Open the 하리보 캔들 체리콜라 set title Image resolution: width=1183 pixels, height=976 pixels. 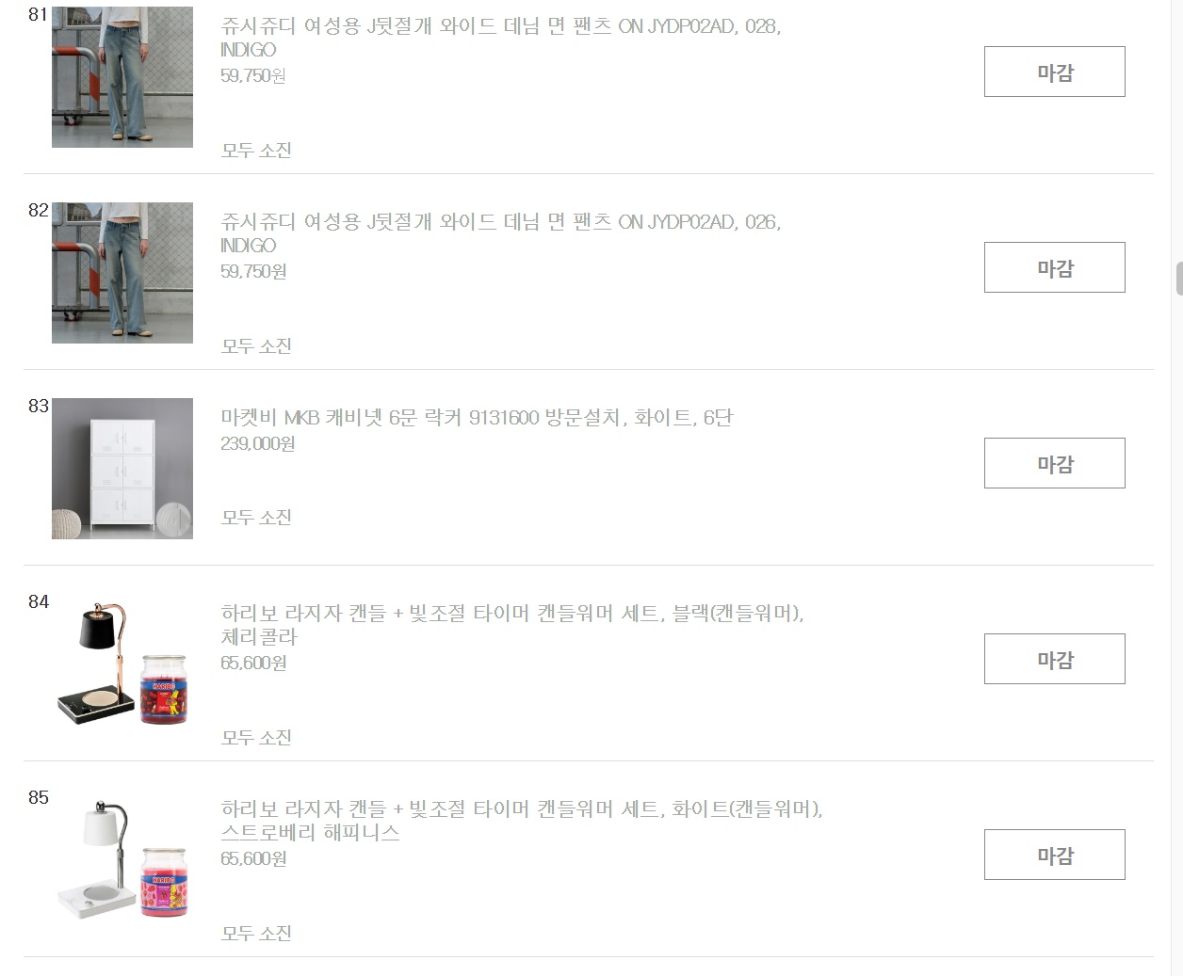512,625
